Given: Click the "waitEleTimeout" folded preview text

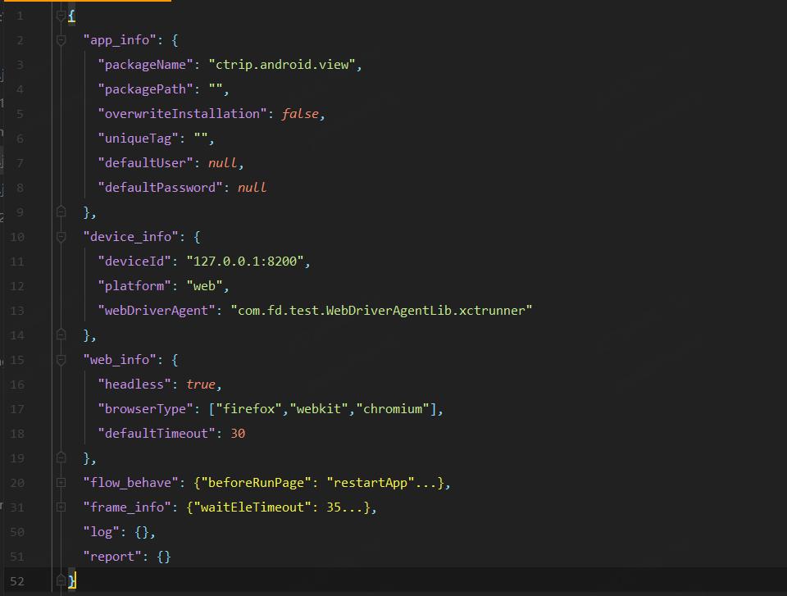Looking at the screenshot, I should click(x=252, y=507).
